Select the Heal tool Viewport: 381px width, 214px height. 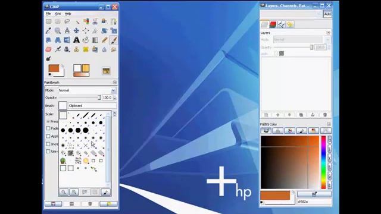[86, 49]
